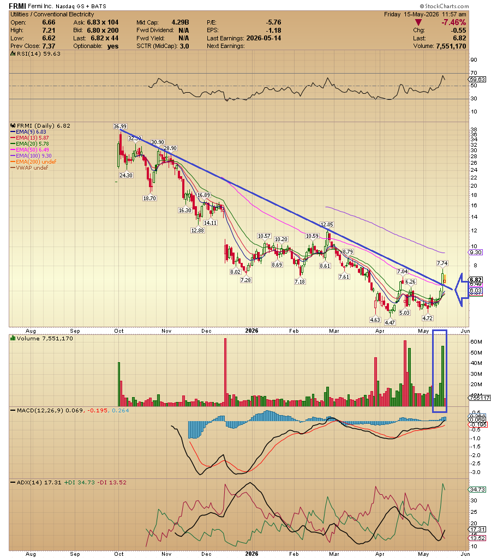
Task: Click the 12.88 low price label
Action: click(x=197, y=230)
